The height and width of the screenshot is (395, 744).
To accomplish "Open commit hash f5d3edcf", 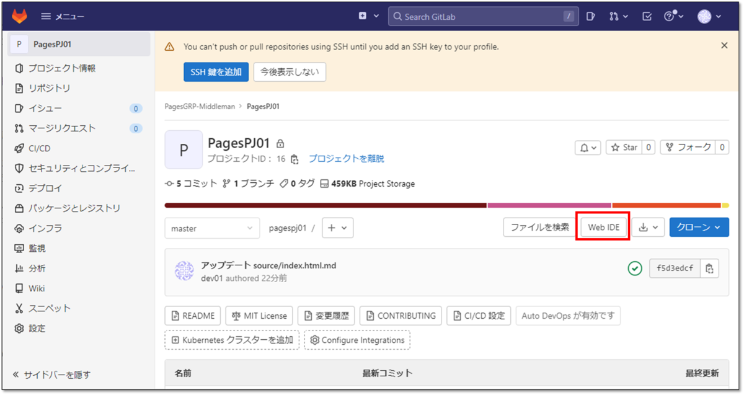I will (x=675, y=269).
